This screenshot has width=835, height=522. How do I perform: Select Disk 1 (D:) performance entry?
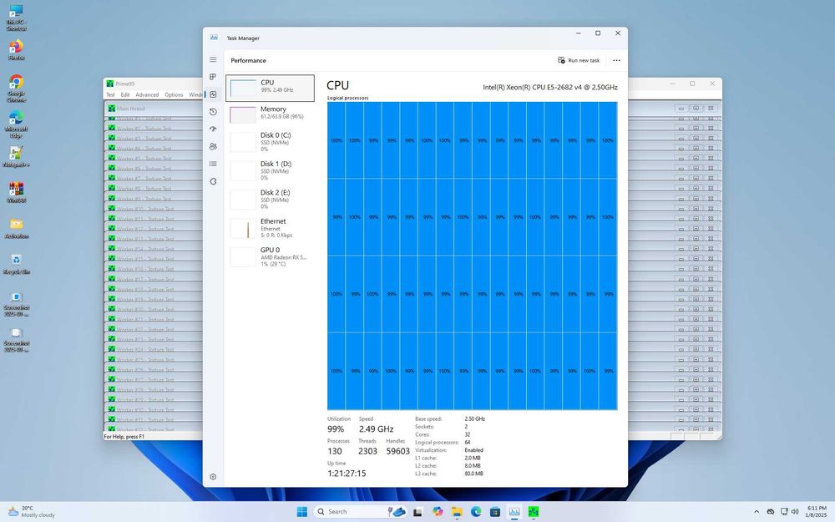tap(270, 170)
